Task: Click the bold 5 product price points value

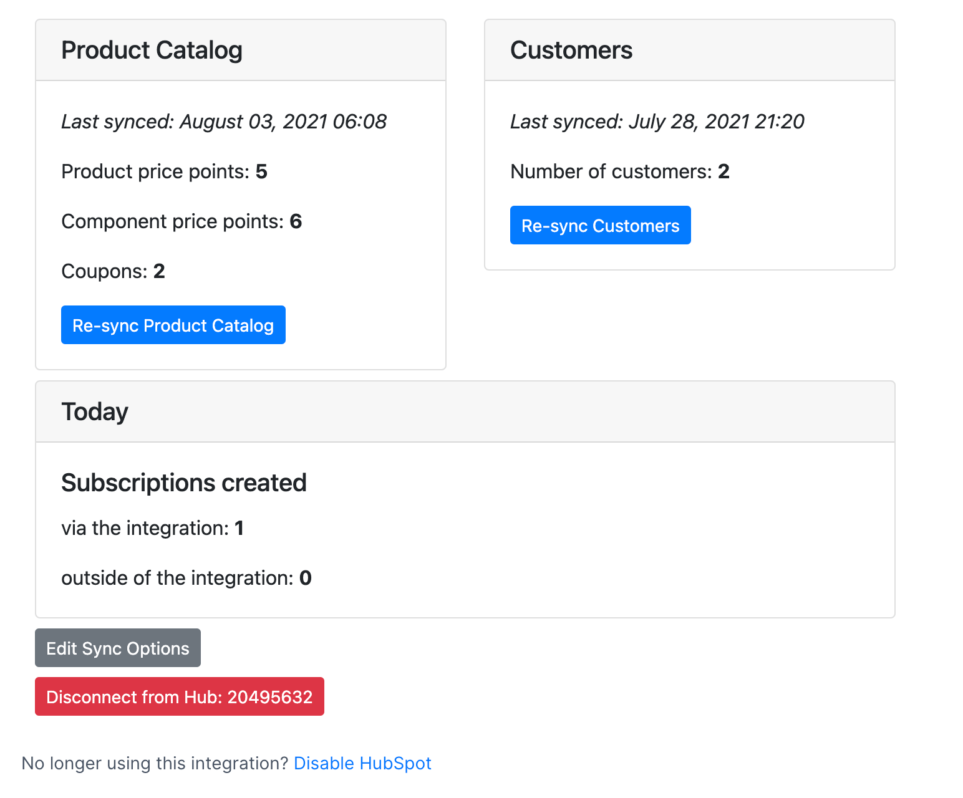Action: pyautogui.click(x=261, y=171)
